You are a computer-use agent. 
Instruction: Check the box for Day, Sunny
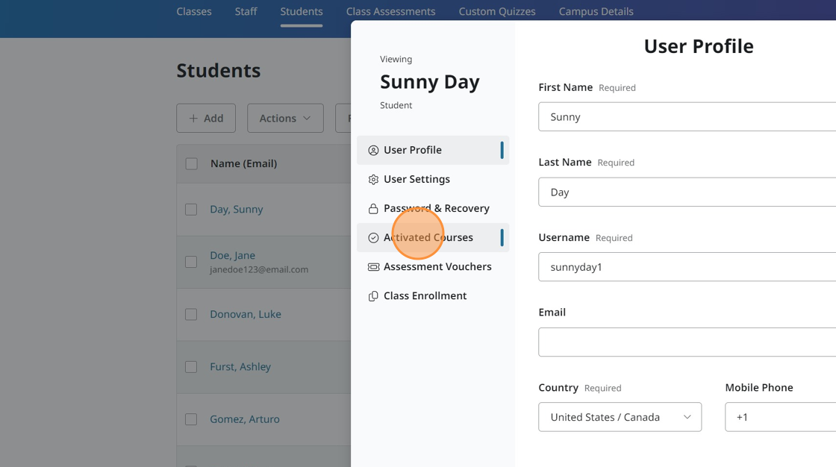pos(191,210)
